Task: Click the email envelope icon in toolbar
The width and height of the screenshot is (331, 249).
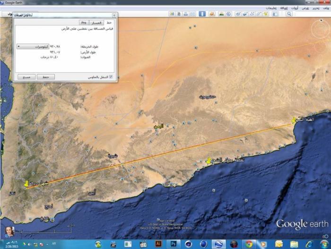Action: pos(192,14)
